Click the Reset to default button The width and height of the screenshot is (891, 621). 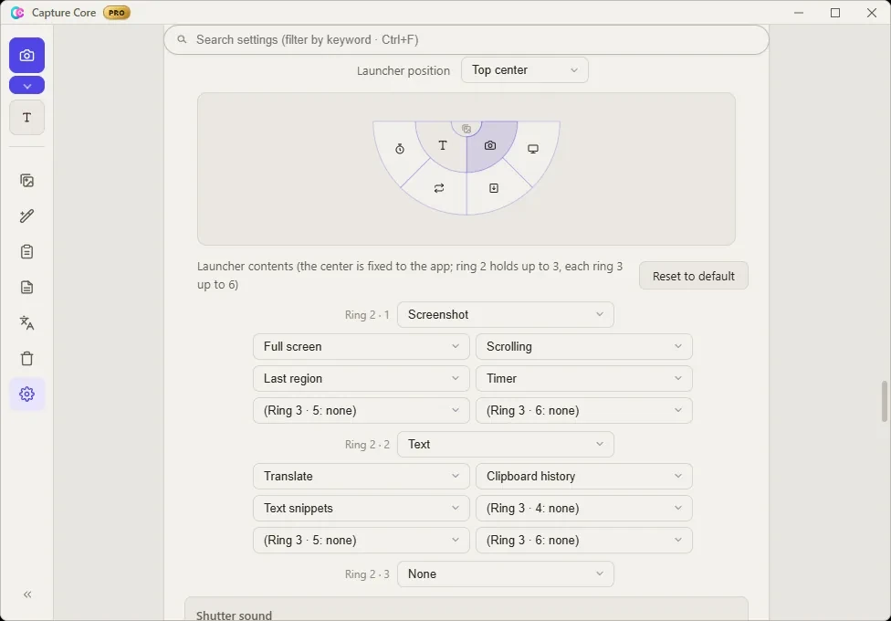[x=693, y=276]
